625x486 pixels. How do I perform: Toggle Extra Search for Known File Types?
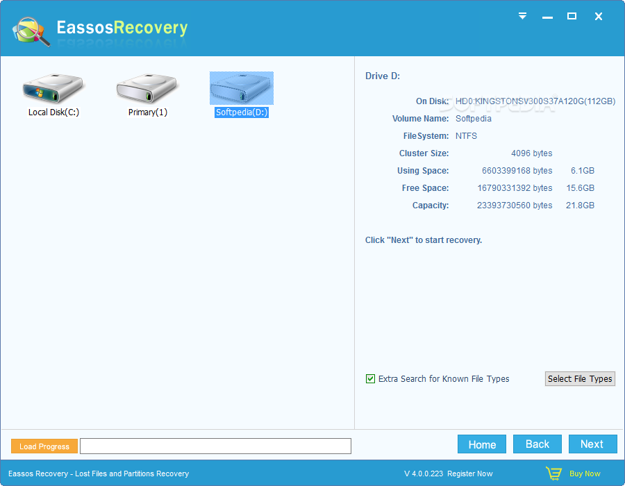click(370, 379)
